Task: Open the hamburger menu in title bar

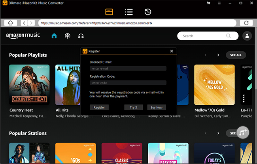Action: [x=219, y=3]
